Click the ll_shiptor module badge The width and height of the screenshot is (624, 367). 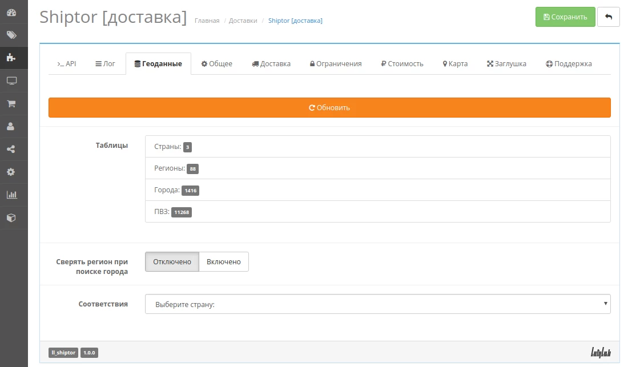pos(63,353)
